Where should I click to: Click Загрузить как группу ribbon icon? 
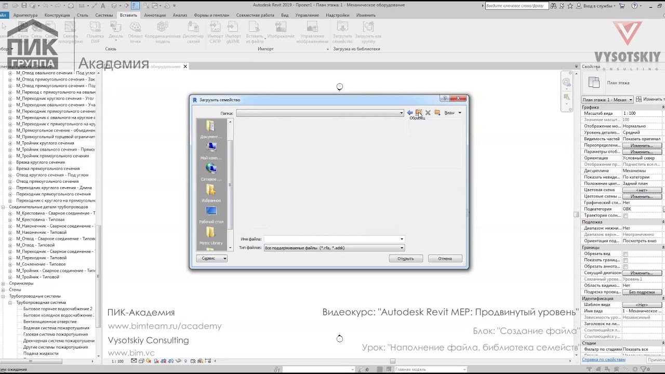pos(368,32)
